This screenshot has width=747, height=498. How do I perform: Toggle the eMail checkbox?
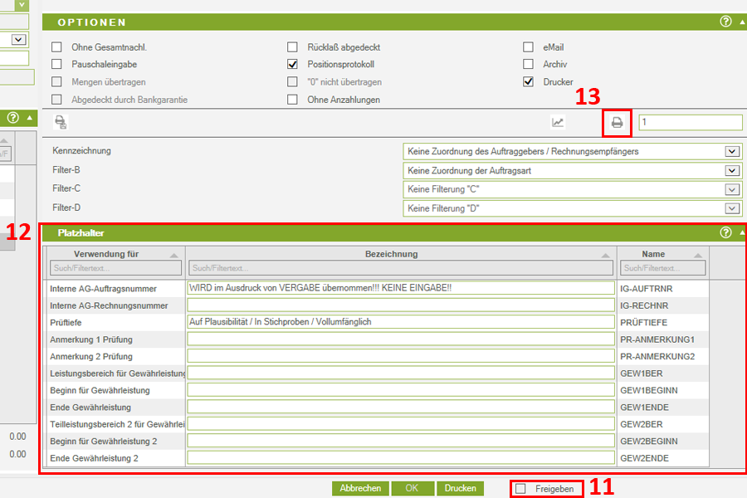click(x=528, y=47)
